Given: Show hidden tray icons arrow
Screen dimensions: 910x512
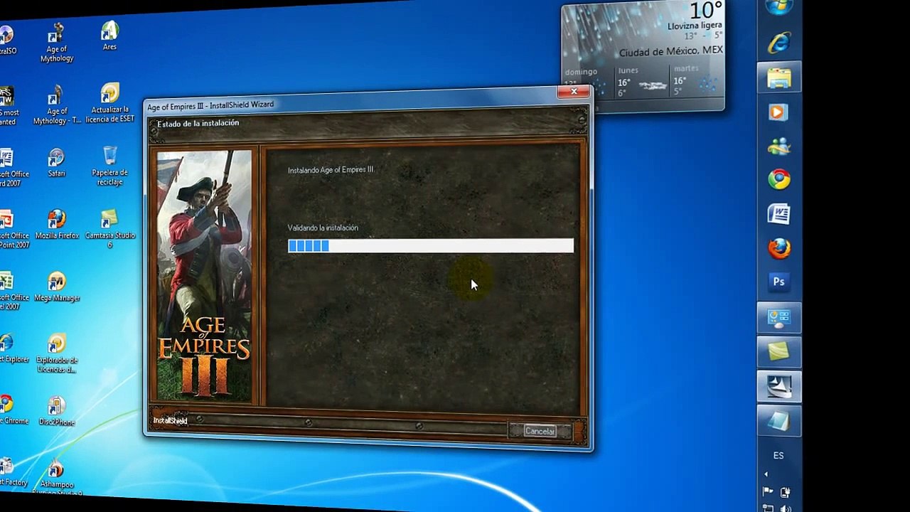Looking at the screenshot, I should (x=766, y=474).
